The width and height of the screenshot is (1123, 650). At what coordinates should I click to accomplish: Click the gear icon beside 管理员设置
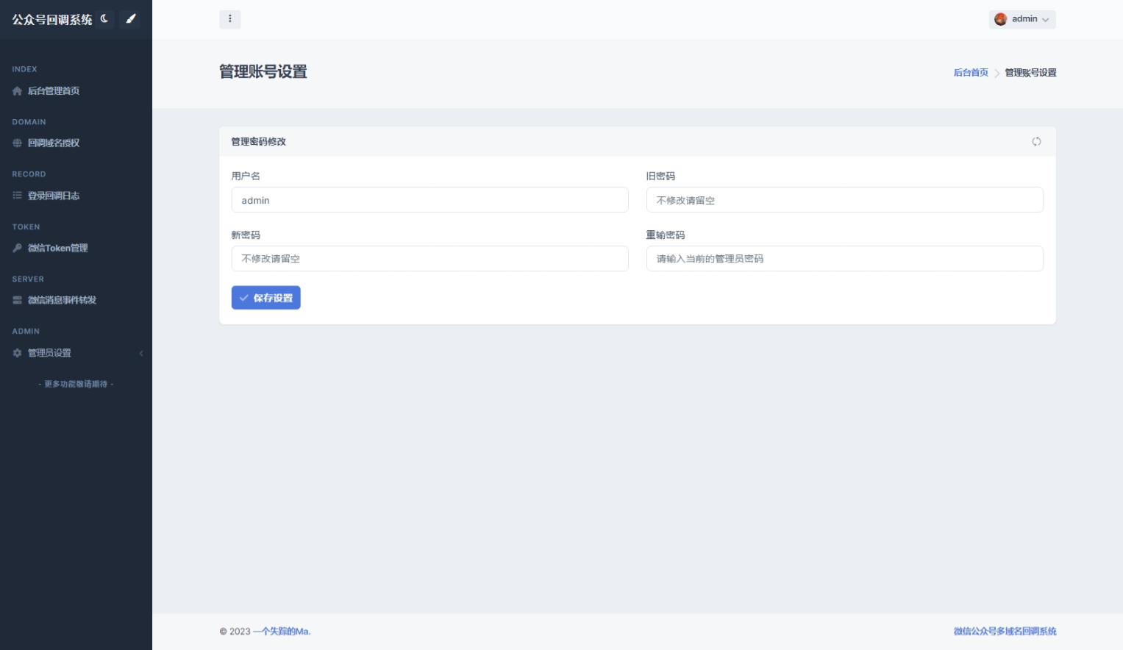17,354
